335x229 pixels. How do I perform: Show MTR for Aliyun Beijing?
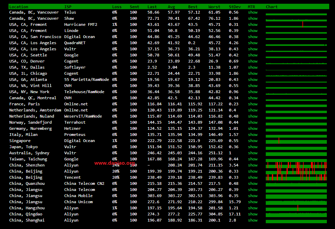[253, 171]
